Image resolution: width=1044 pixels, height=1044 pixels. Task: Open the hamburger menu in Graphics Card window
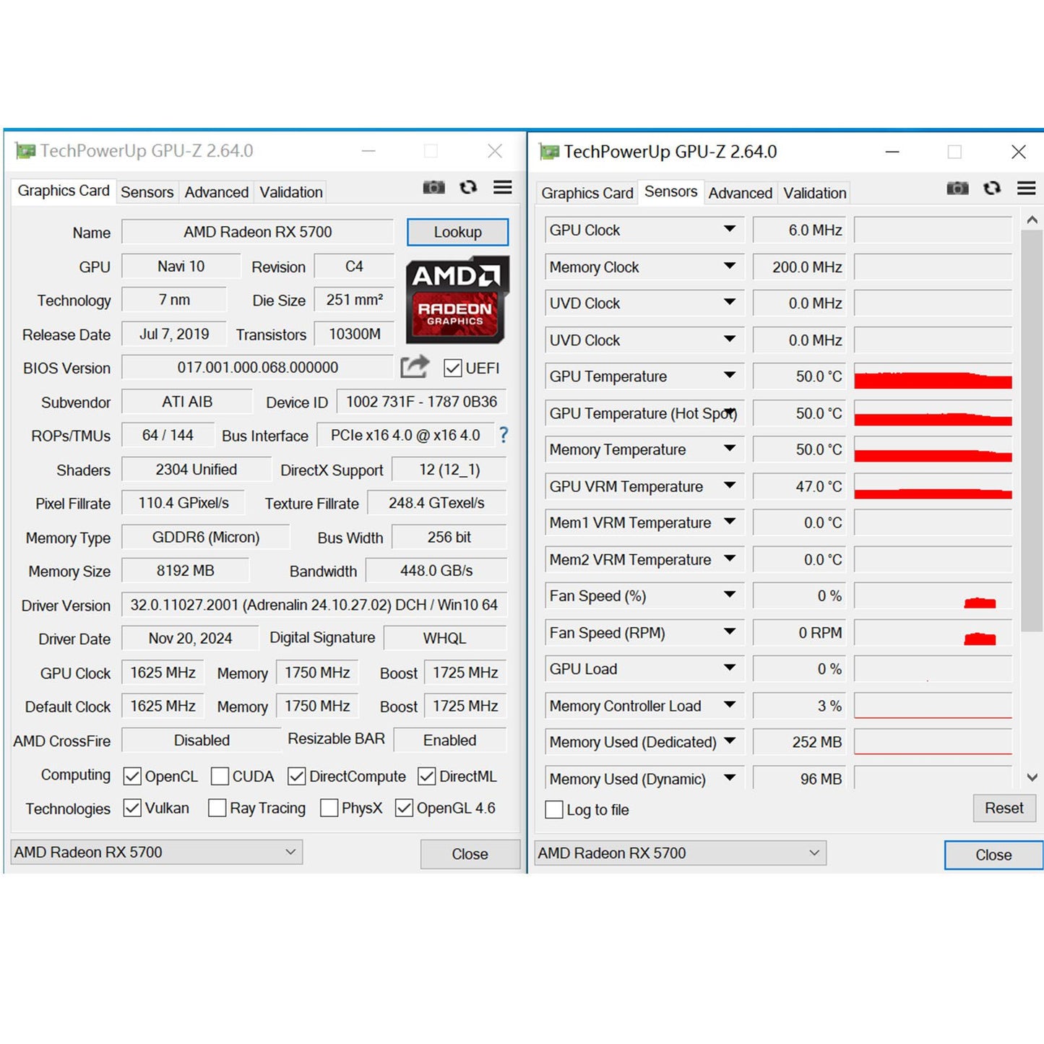pyautogui.click(x=503, y=188)
